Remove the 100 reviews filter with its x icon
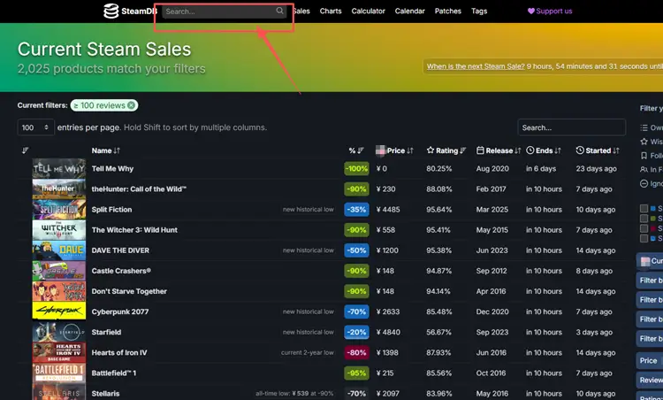Viewport: 663px width, 400px height. 131,105
